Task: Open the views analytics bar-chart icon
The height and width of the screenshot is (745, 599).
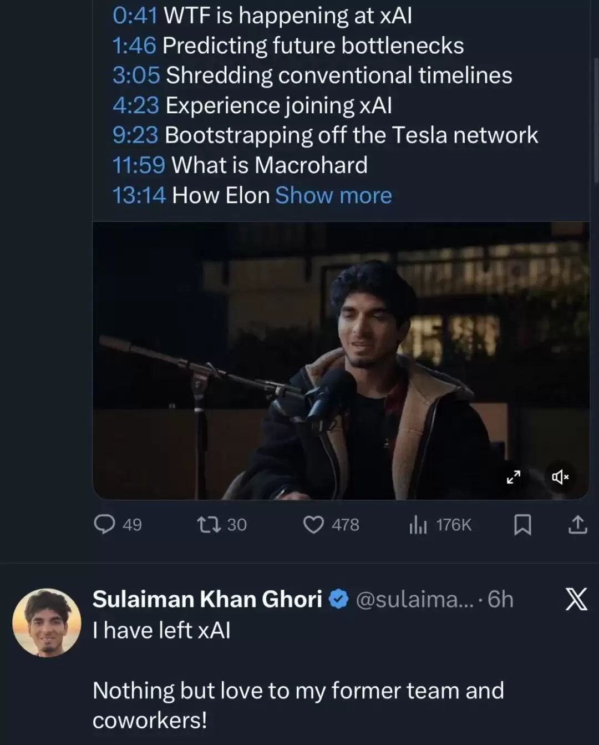Action: coord(418,524)
